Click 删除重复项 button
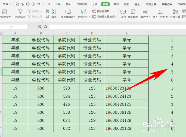This screenshot has height=137, width=186. tap(101, 11)
